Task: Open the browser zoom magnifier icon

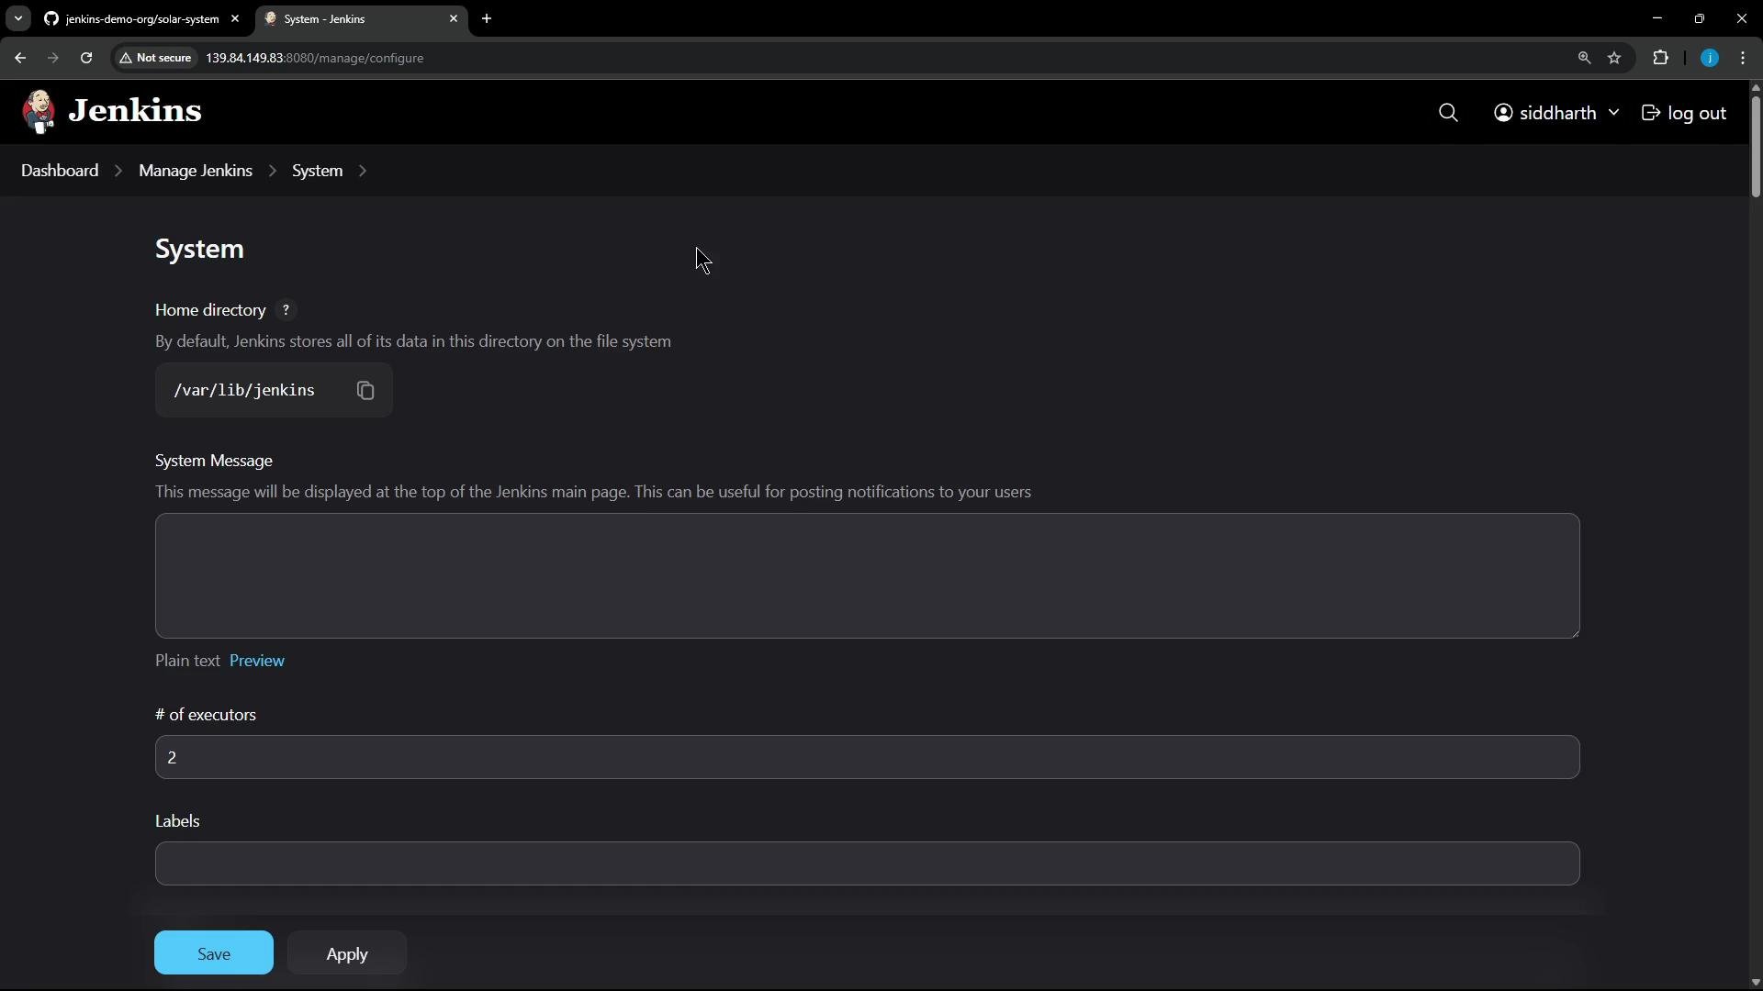Action: coord(1584,58)
